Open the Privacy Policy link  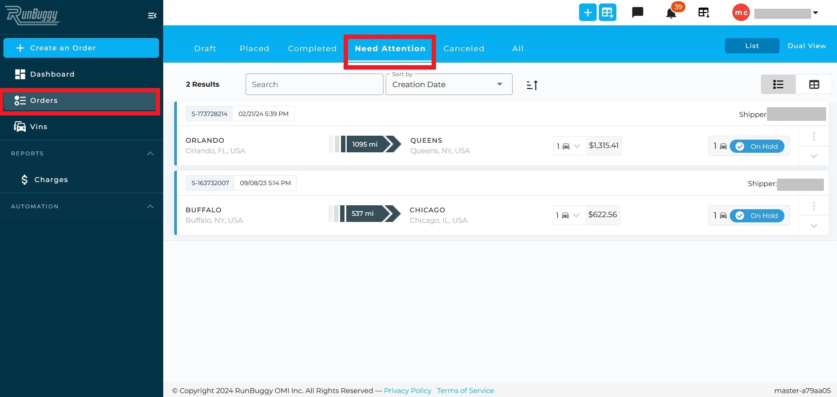(x=408, y=390)
